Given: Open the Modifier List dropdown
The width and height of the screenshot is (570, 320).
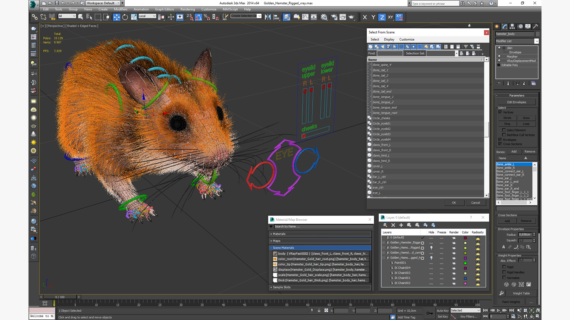Looking at the screenshot, I should point(536,41).
